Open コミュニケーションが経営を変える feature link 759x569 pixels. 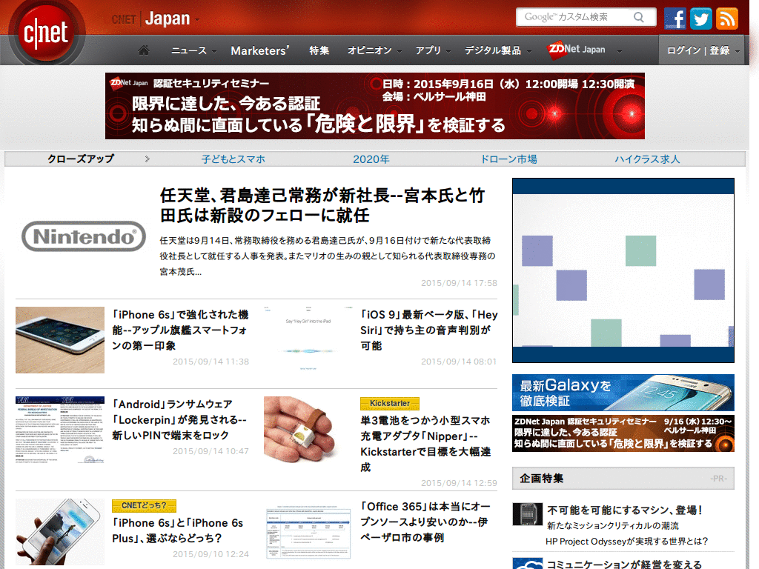[624, 564]
